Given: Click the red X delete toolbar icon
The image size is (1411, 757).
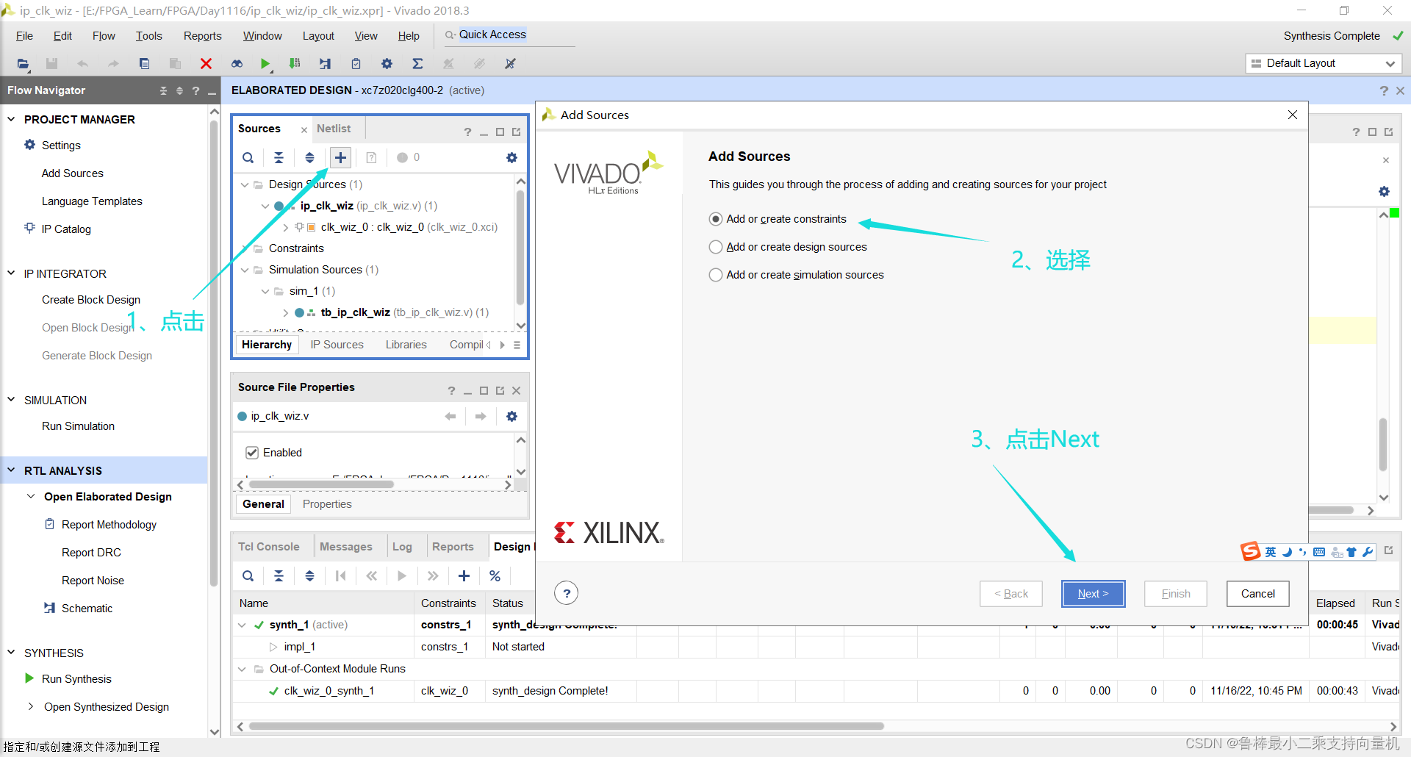Looking at the screenshot, I should (x=206, y=64).
